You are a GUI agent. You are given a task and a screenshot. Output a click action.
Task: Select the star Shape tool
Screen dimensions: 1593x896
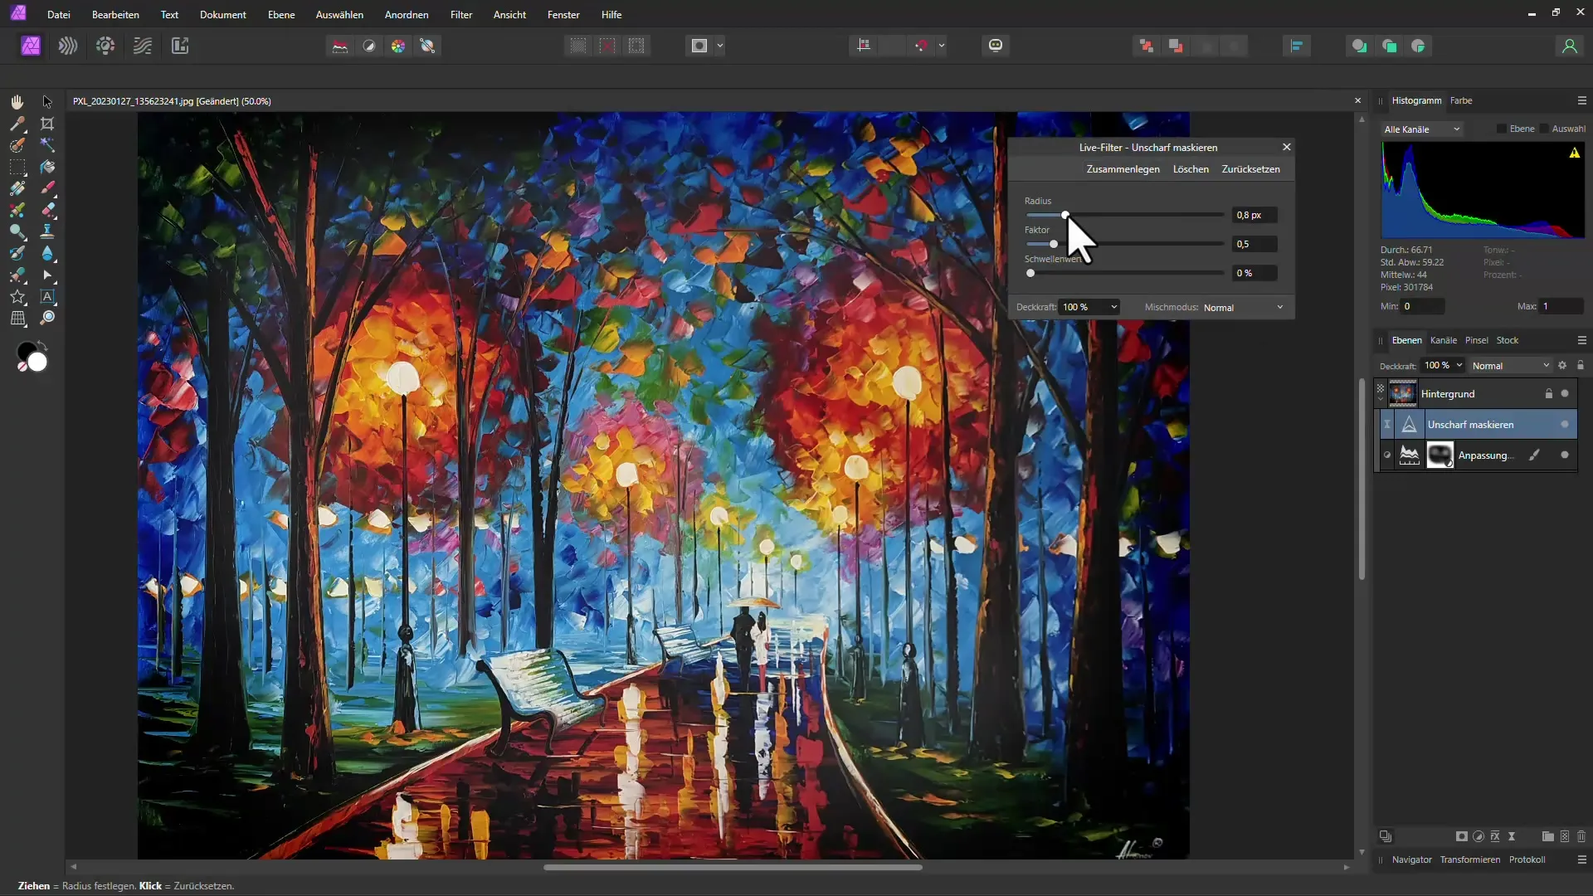(17, 296)
